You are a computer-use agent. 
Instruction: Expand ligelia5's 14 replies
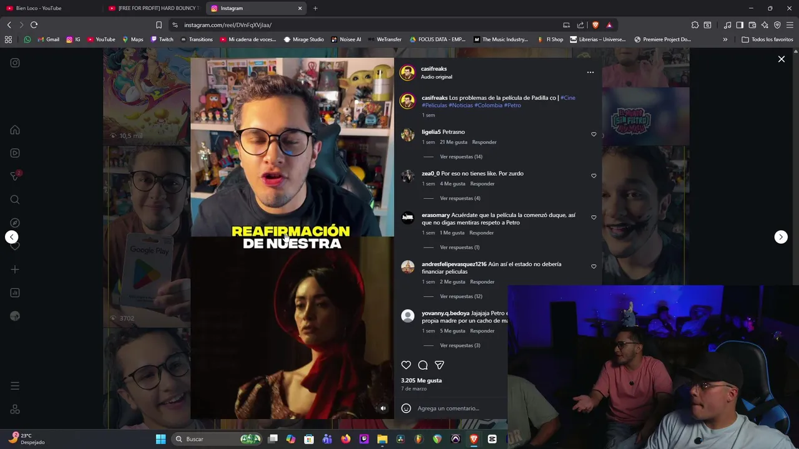[461, 157]
